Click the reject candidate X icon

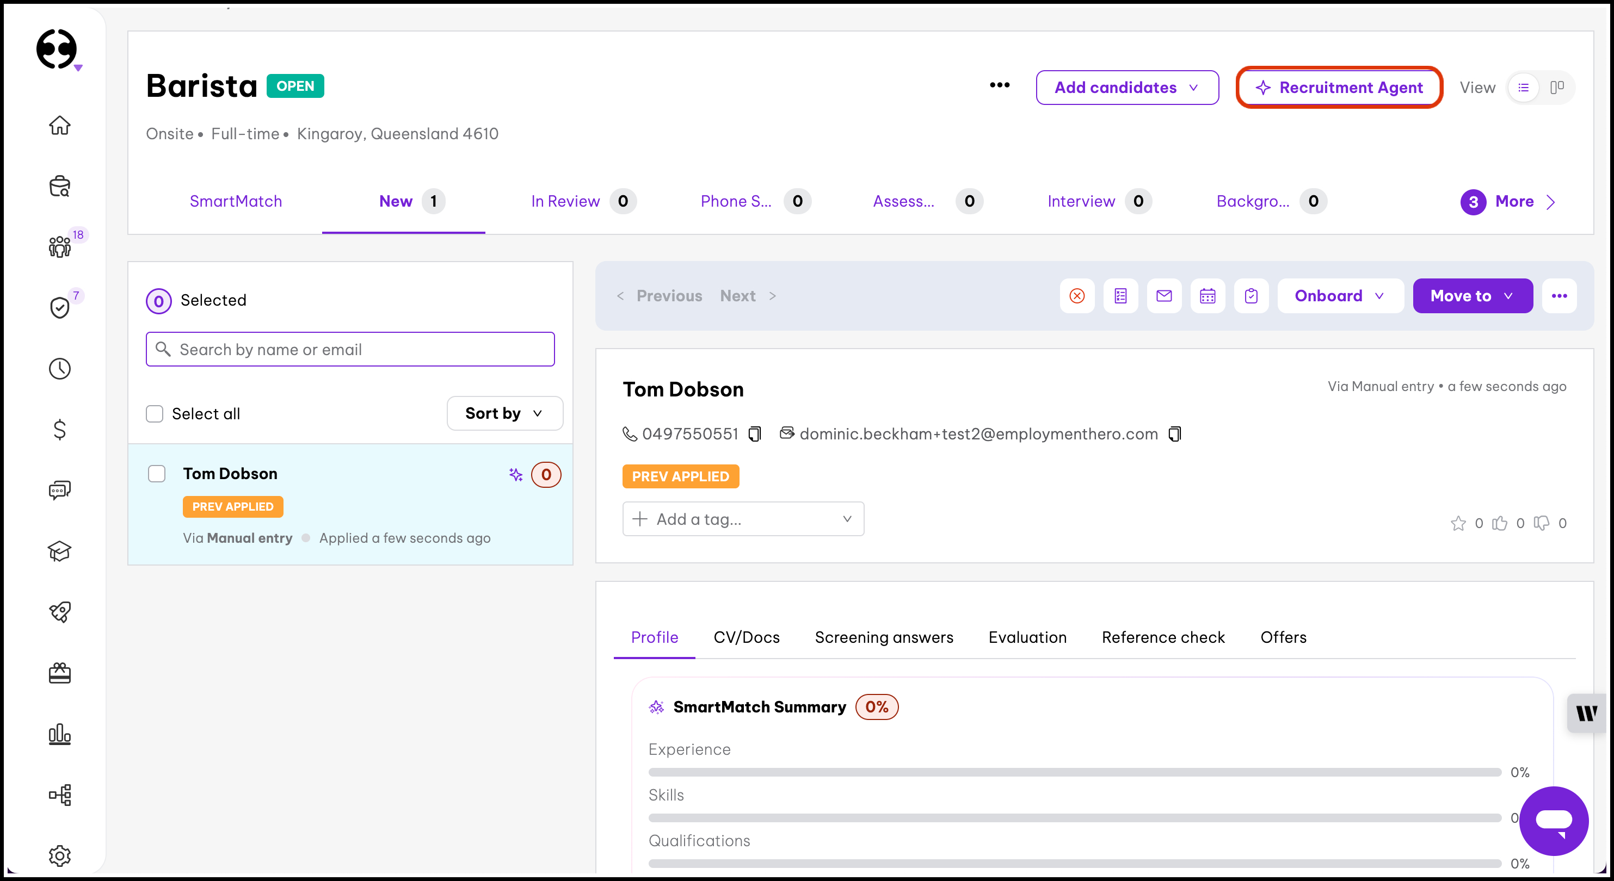(x=1077, y=296)
